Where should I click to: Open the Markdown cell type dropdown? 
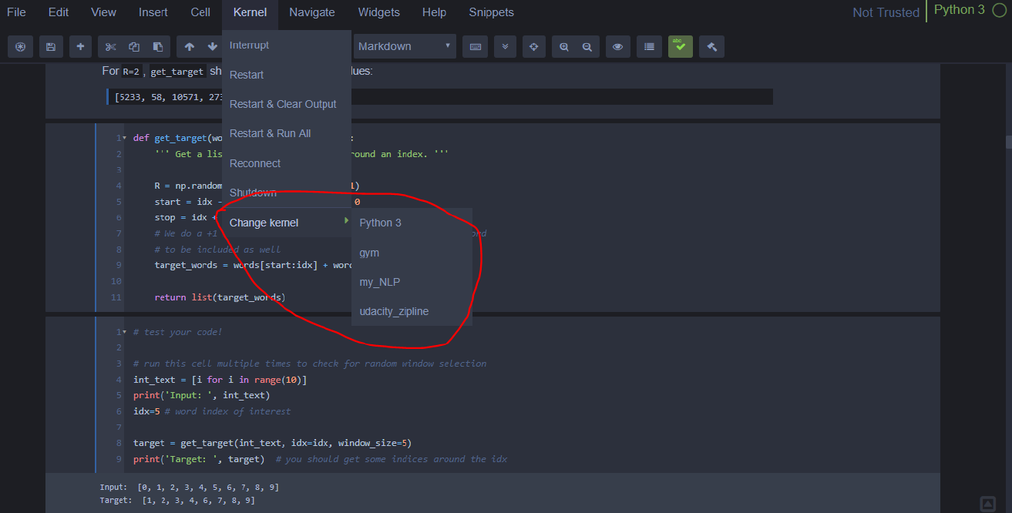[405, 46]
